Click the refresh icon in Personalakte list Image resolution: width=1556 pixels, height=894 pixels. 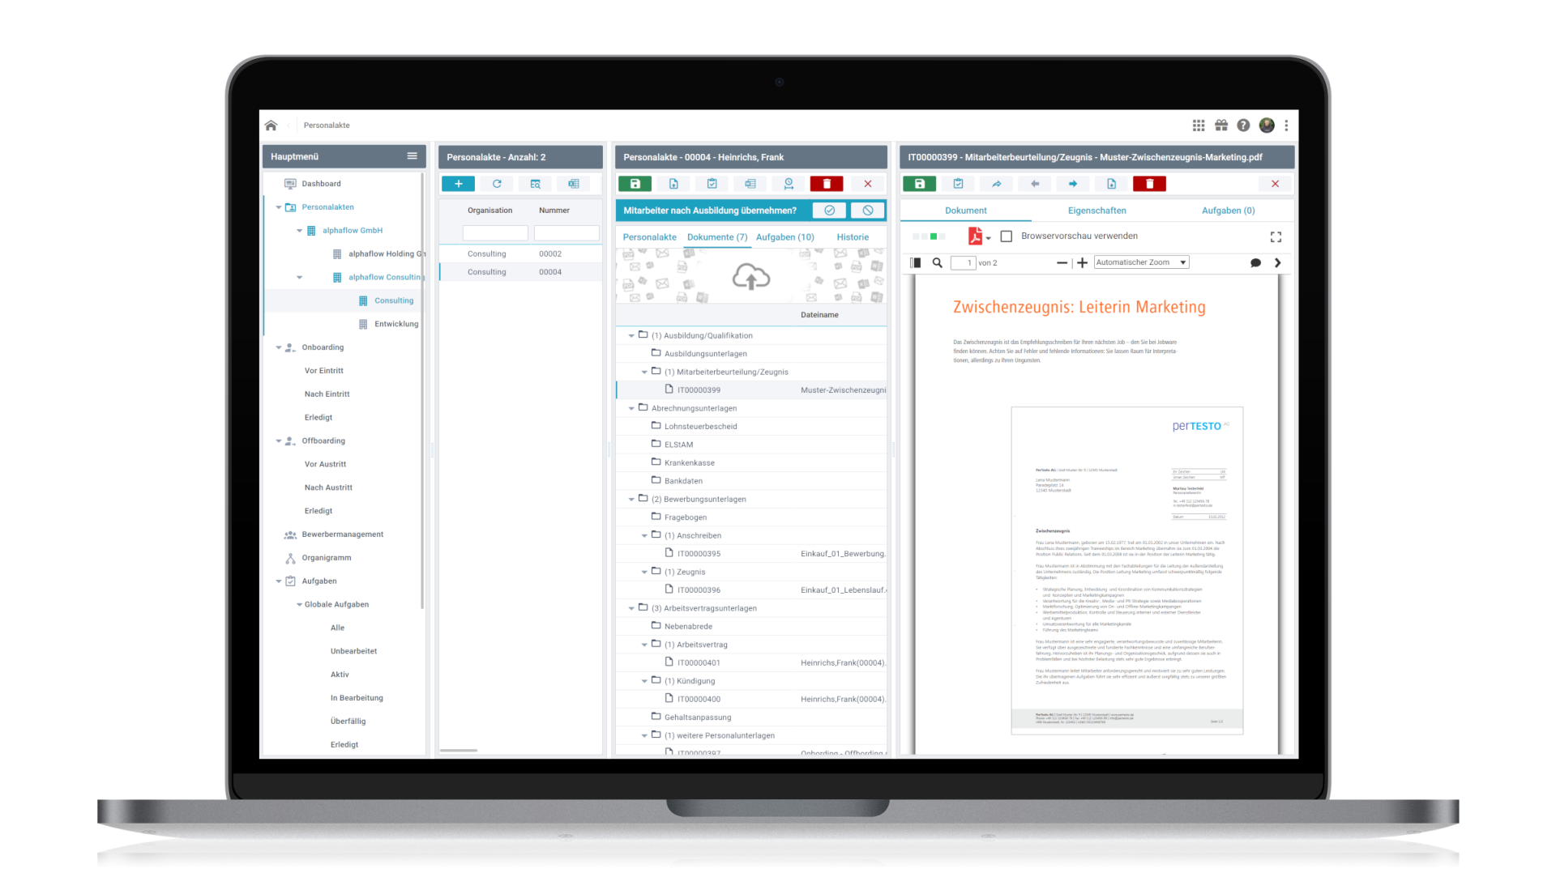tap(497, 184)
